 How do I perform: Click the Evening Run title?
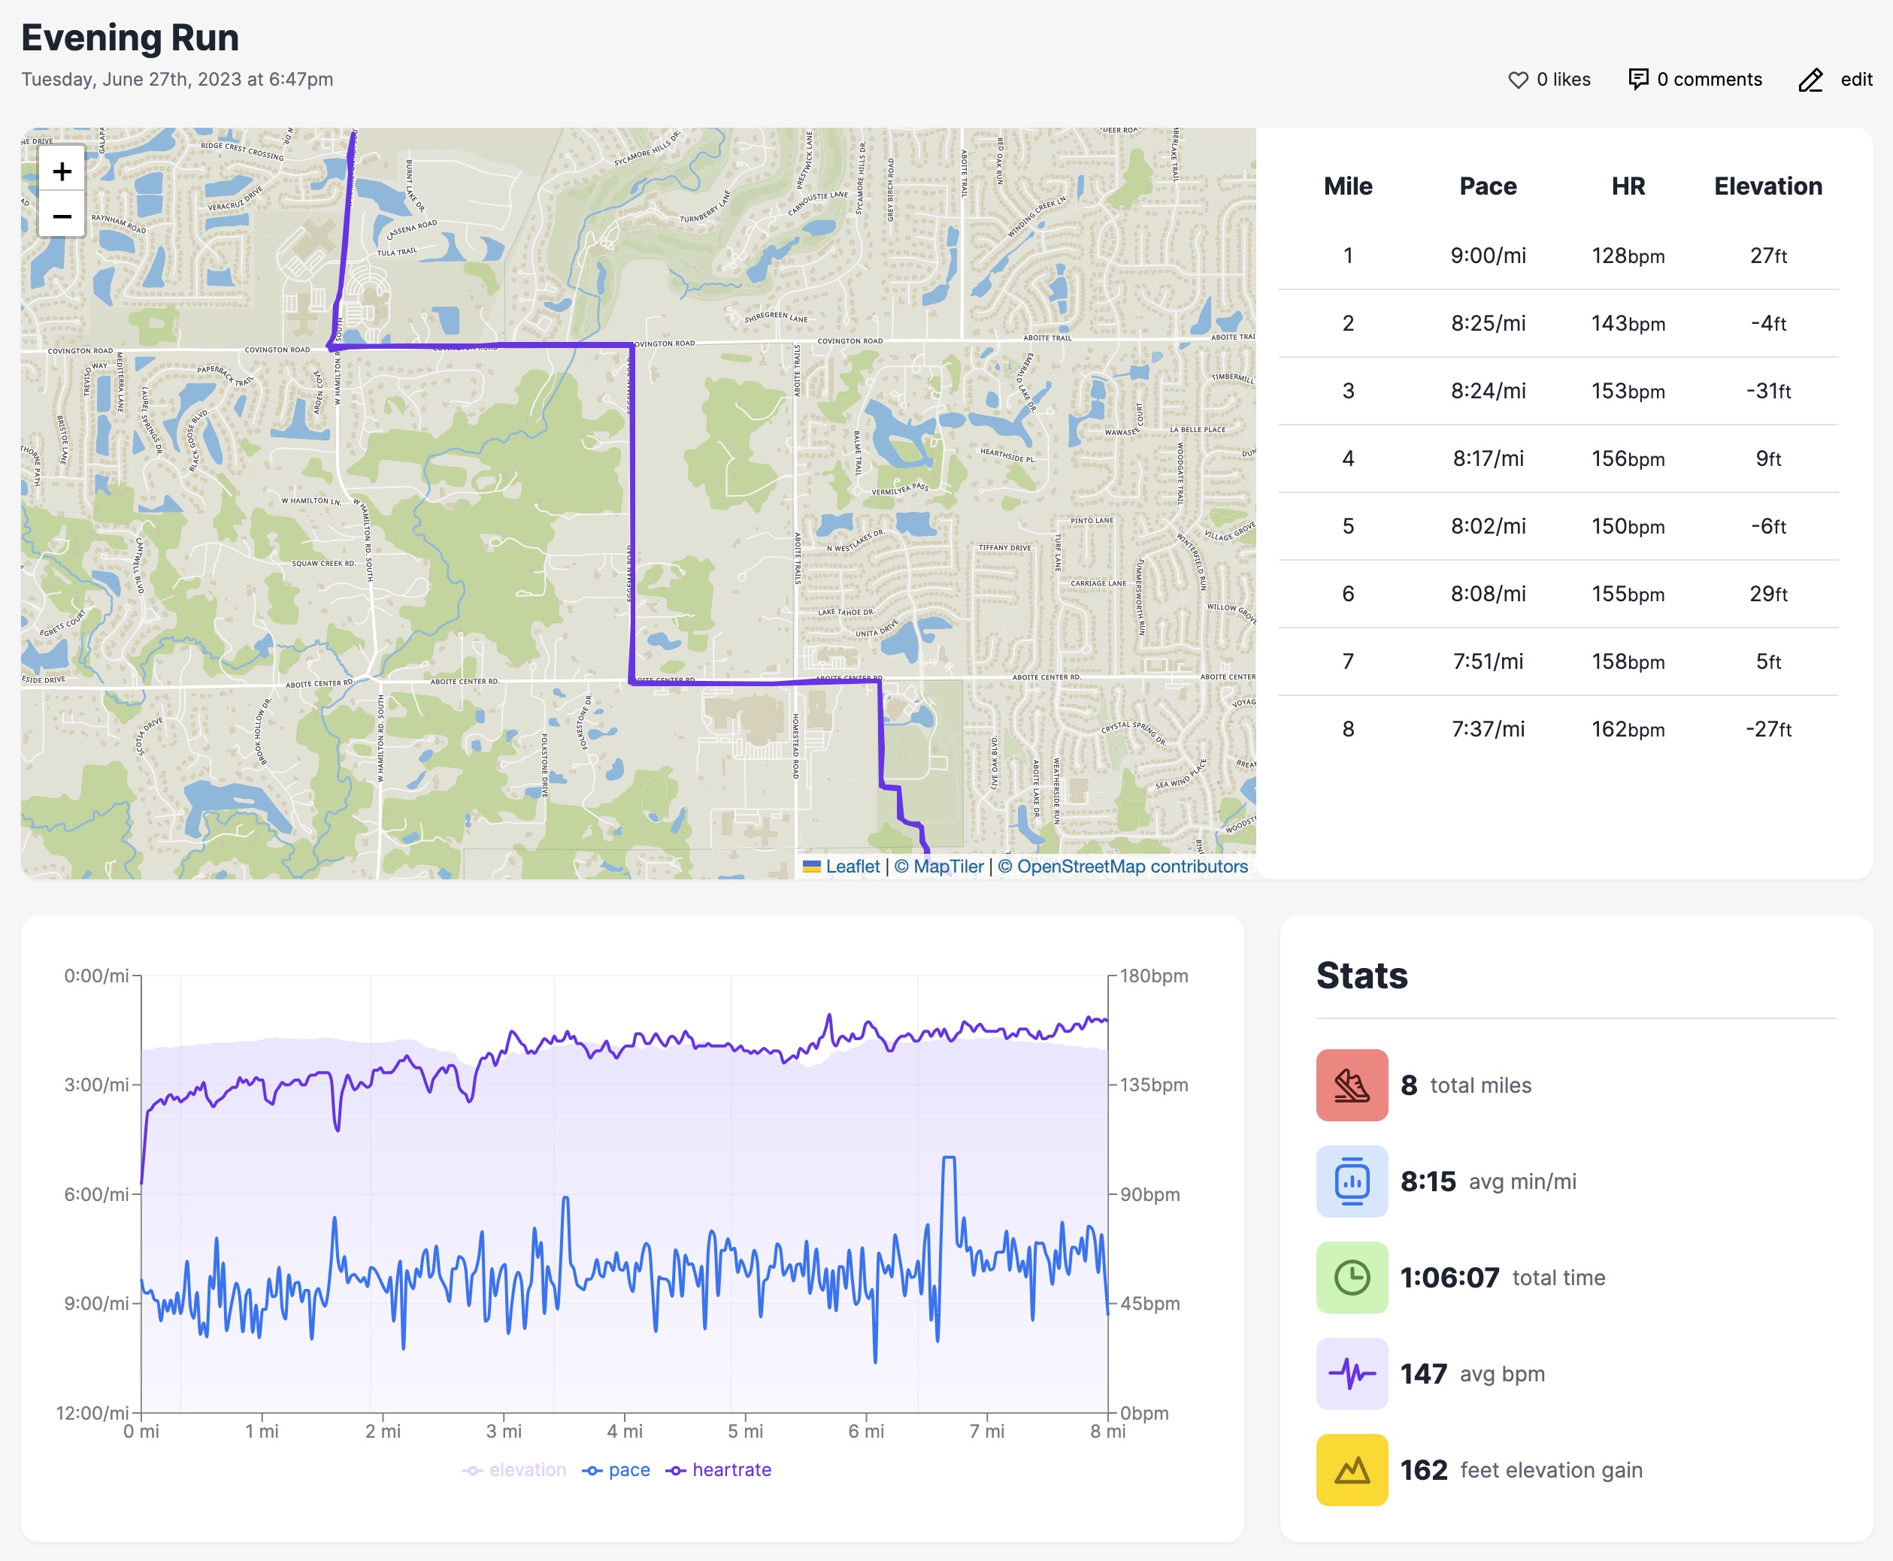(130, 38)
